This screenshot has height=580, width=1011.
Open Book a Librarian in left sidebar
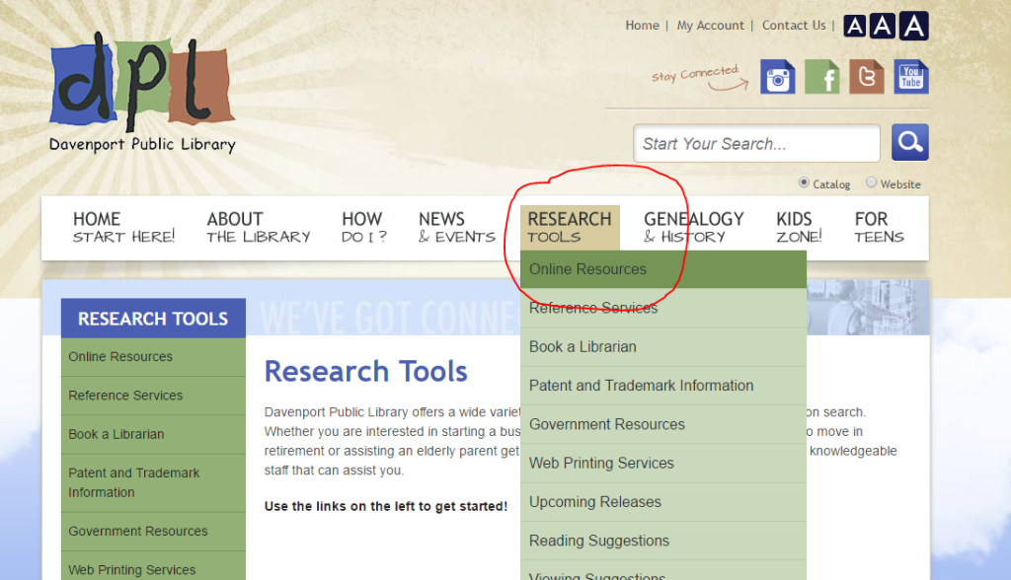[x=117, y=434]
